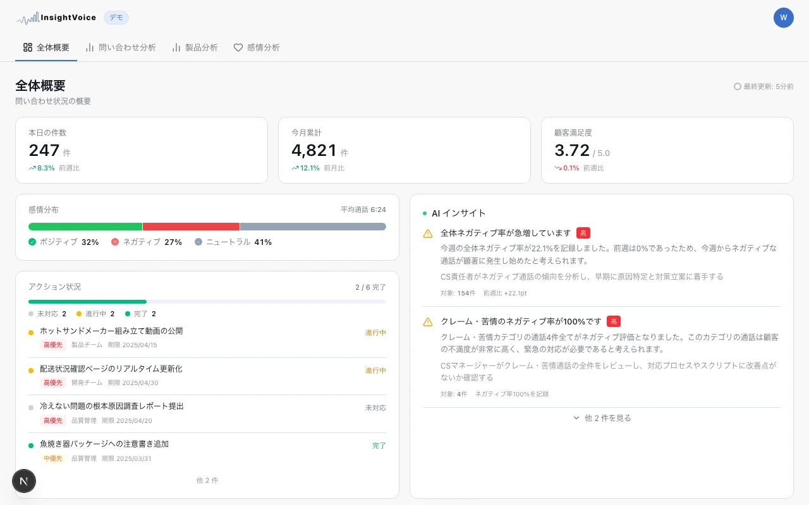Open the W user avatar menu

point(784,18)
